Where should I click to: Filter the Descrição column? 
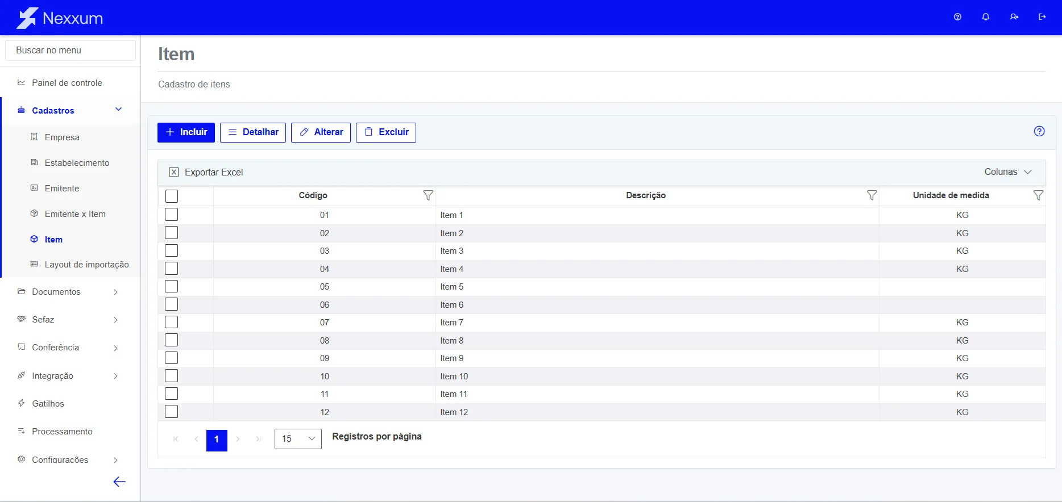872,195
